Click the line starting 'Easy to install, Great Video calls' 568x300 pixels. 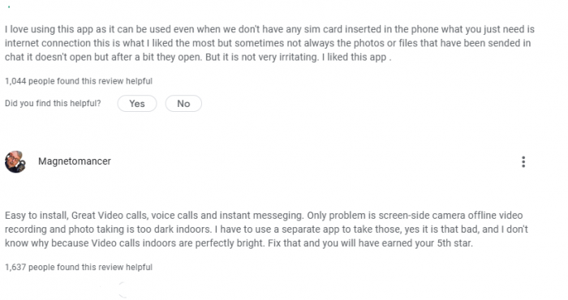click(264, 216)
